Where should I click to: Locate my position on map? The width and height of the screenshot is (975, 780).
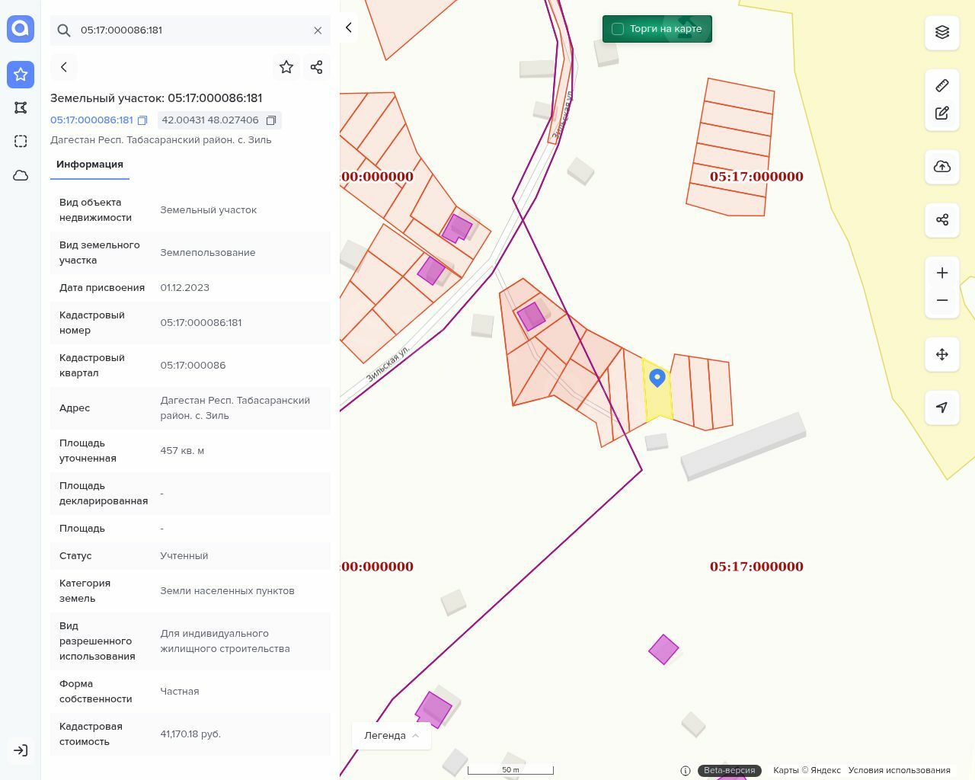941,408
